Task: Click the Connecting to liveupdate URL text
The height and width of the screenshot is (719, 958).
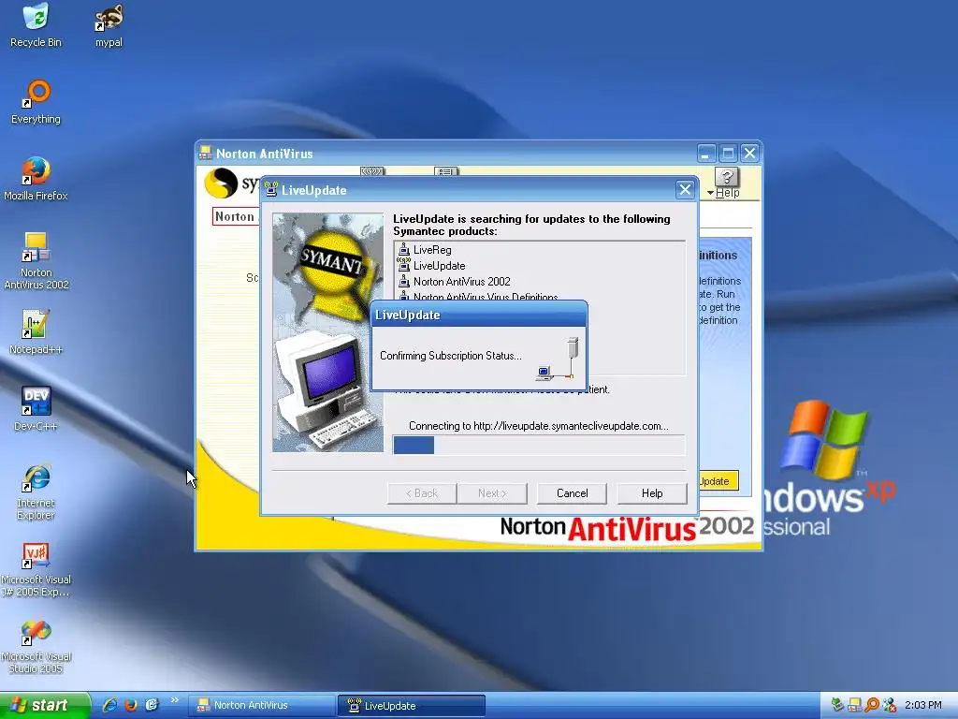Action: pyautogui.click(x=538, y=426)
